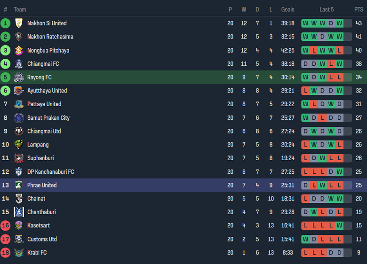367x264 pixels.
Task: Click Customs Utd's most recent form result
Action: click(x=339, y=239)
